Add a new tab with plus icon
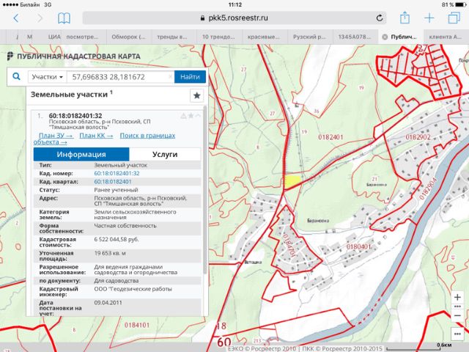Viewport: 469px width, 352px height. pyautogui.click(x=429, y=18)
